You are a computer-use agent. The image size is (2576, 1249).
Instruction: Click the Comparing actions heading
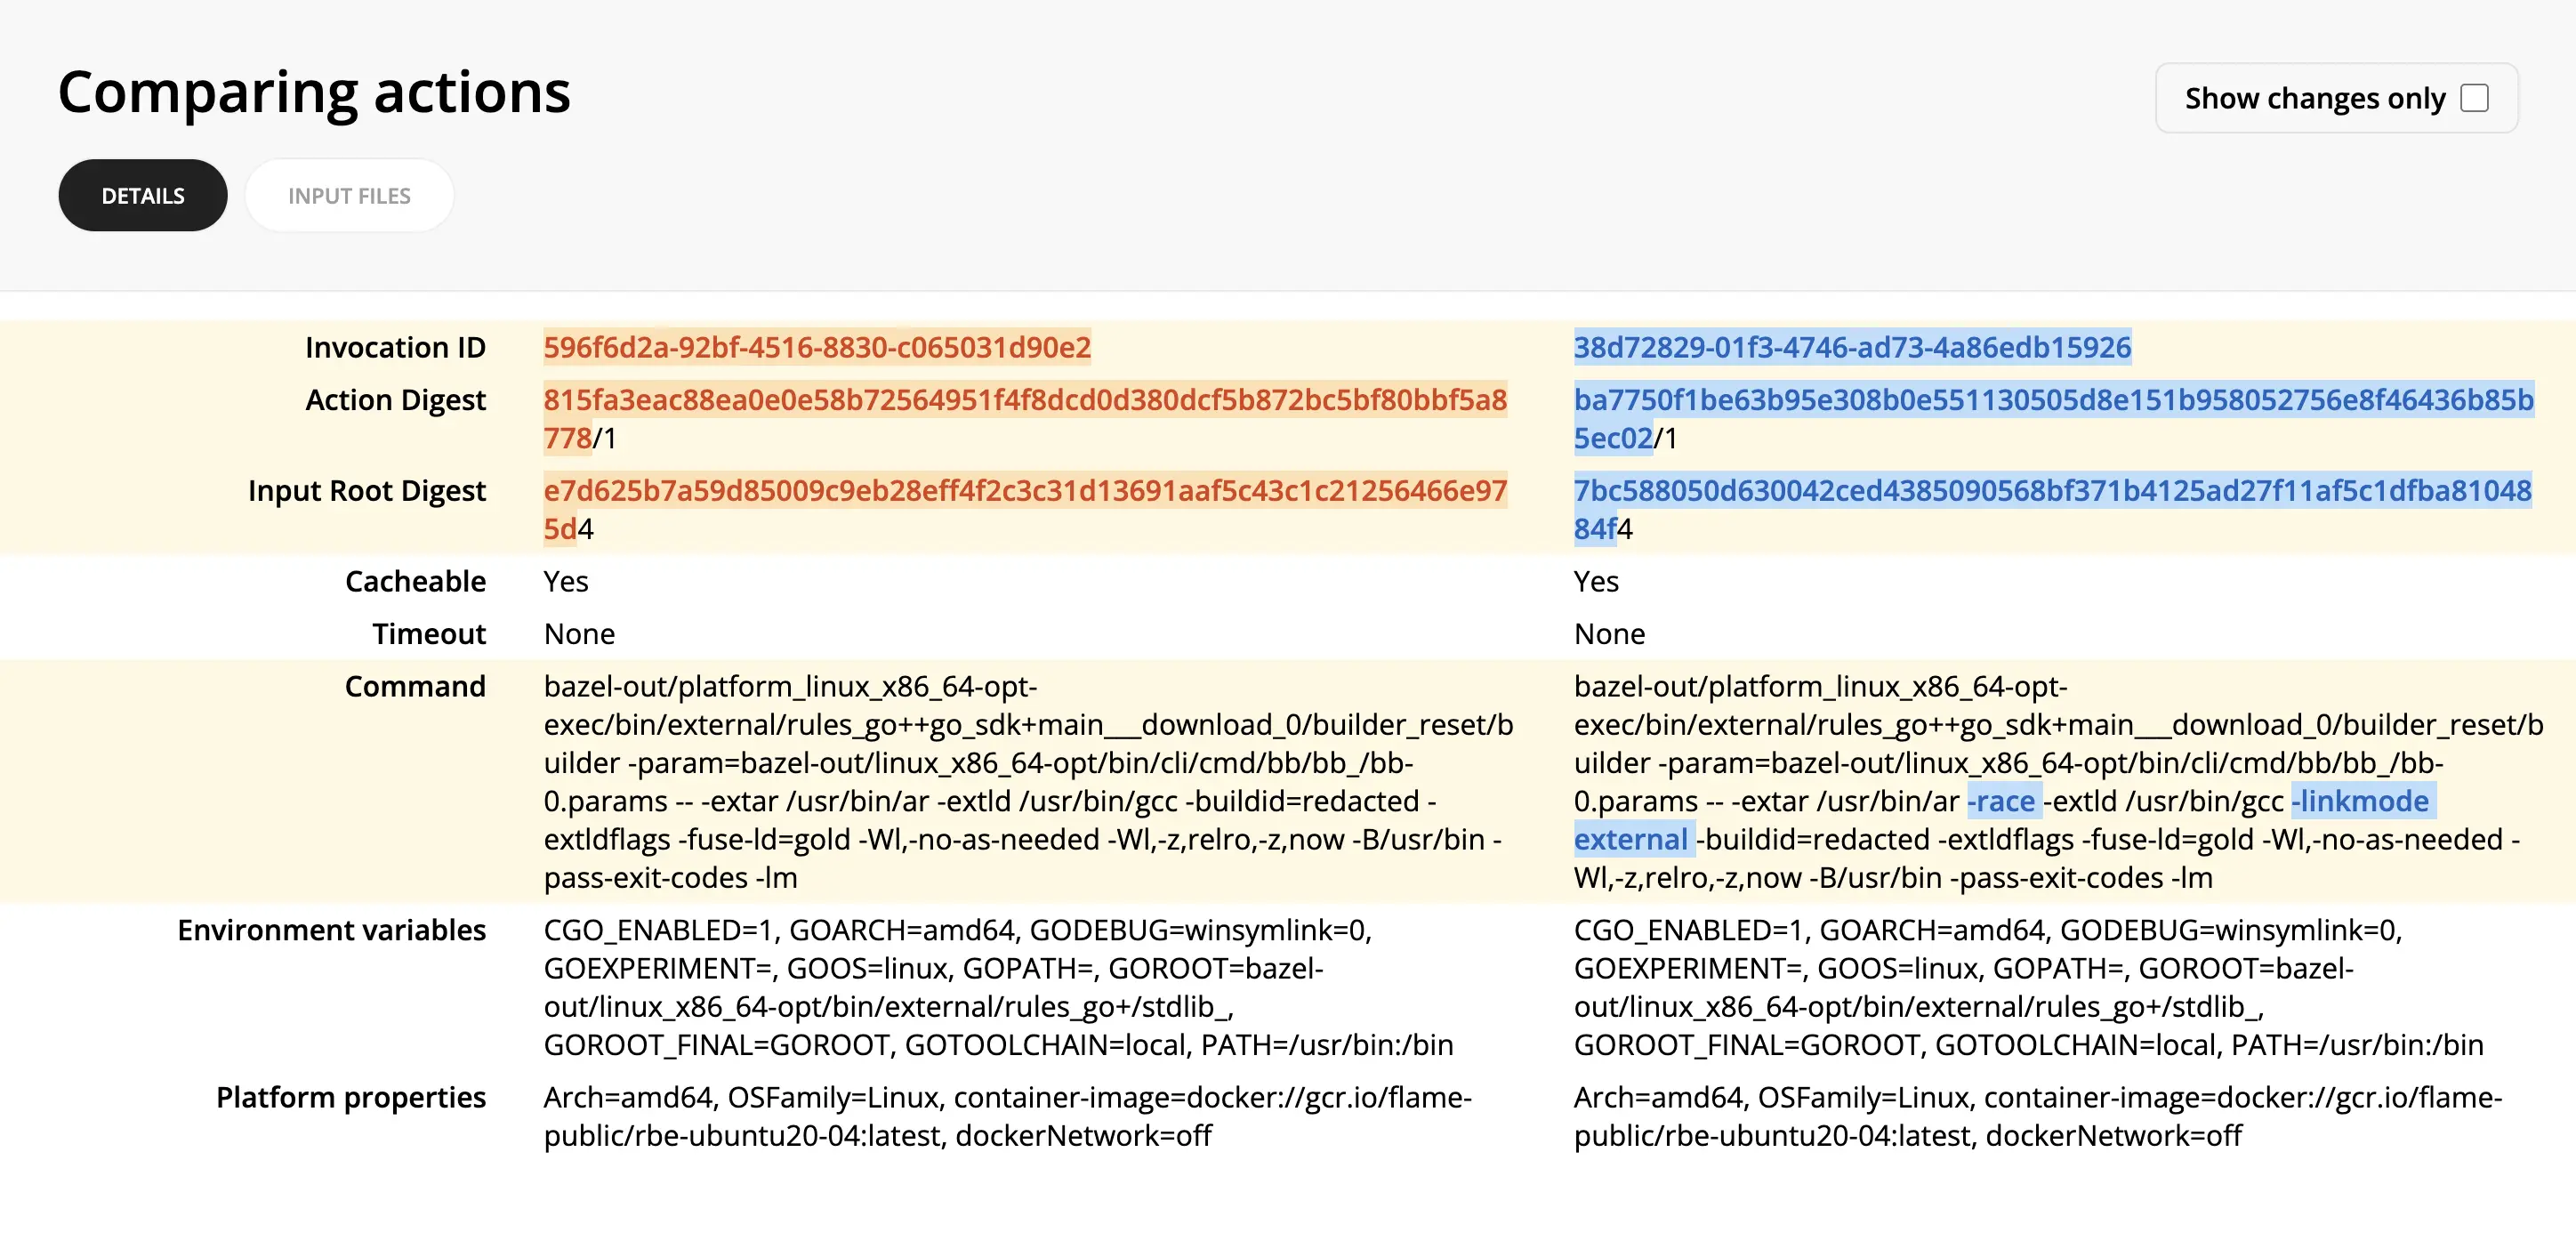314,92
